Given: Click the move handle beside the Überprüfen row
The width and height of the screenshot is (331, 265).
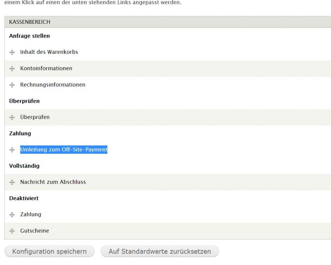Looking at the screenshot, I should (x=12, y=117).
